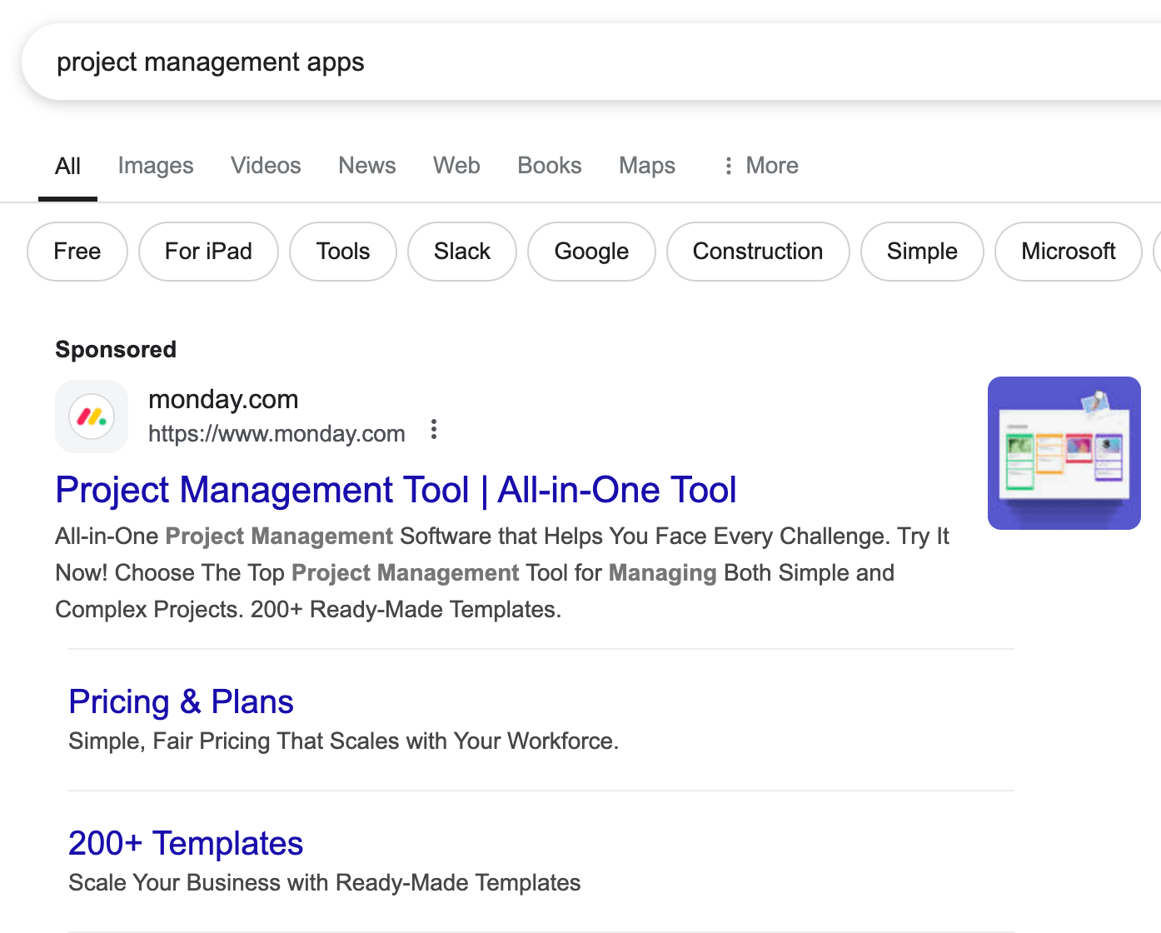
Task: Select the Google filter chip
Action: coord(591,252)
